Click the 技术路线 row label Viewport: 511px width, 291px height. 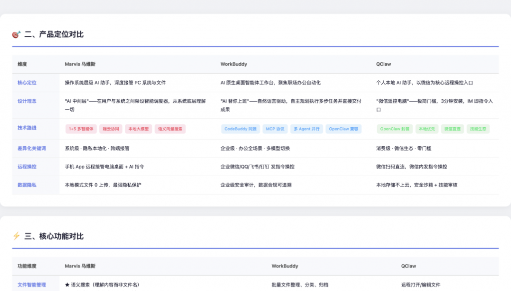27,128
